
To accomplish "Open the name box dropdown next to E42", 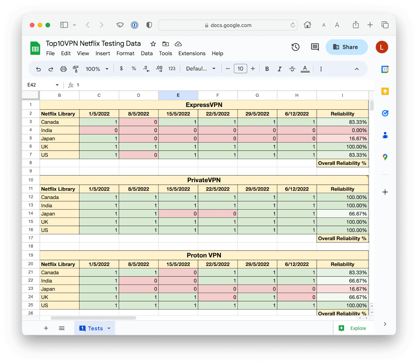I will pos(57,85).
